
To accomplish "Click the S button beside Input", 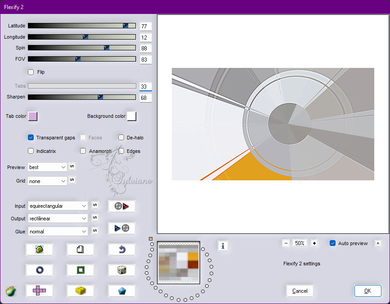I will [95, 205].
